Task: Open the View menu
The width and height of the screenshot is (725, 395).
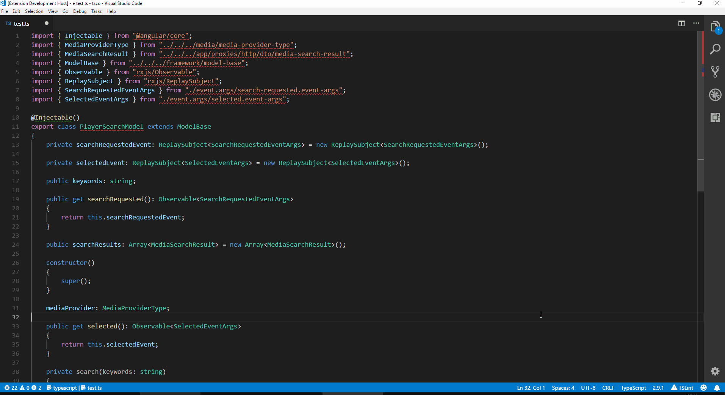Action: click(53, 11)
